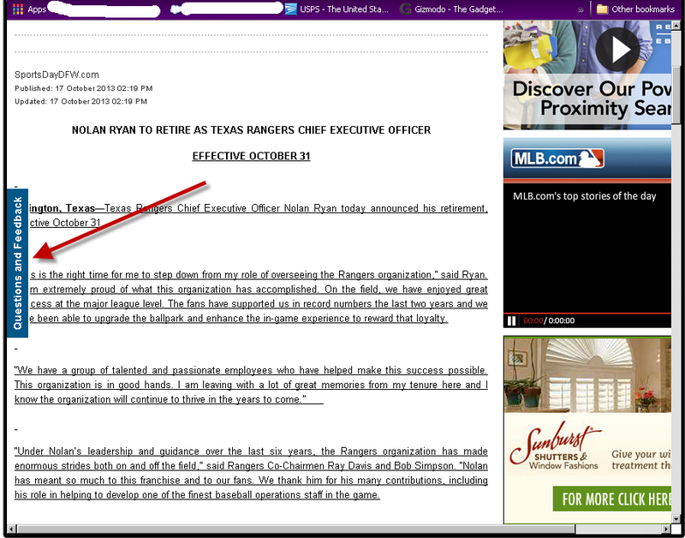Expand the bookmarks overflow chevron

coord(581,9)
